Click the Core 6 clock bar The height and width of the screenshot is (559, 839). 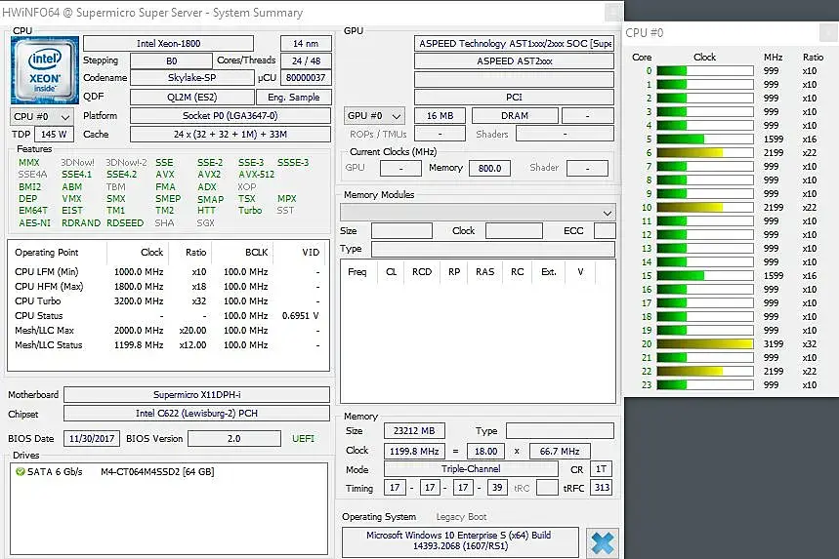[704, 153]
